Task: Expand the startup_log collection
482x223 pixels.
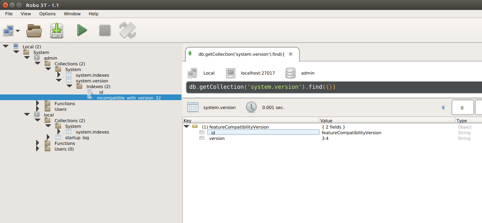Action: pos(49,137)
